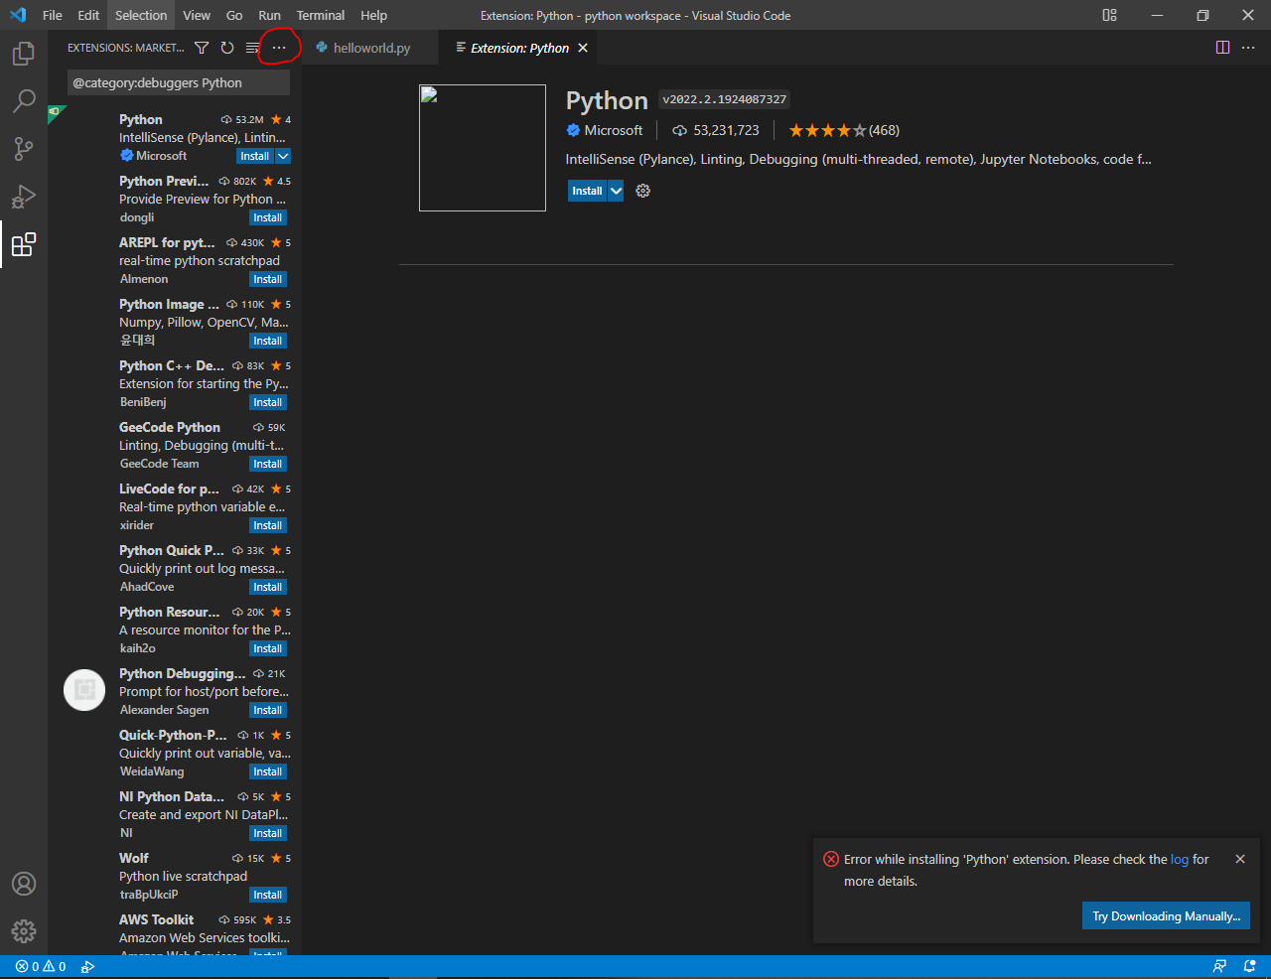Open the Run and Debug view icon
This screenshot has width=1271, height=979.
(x=24, y=196)
